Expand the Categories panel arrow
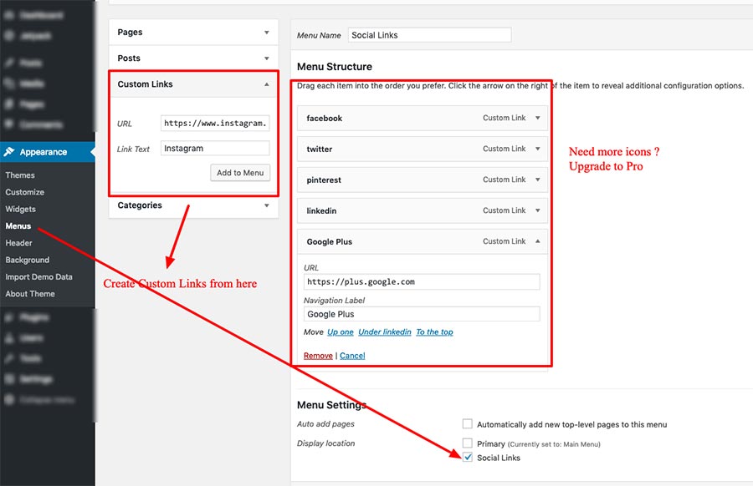The image size is (753, 486). pyautogui.click(x=267, y=205)
